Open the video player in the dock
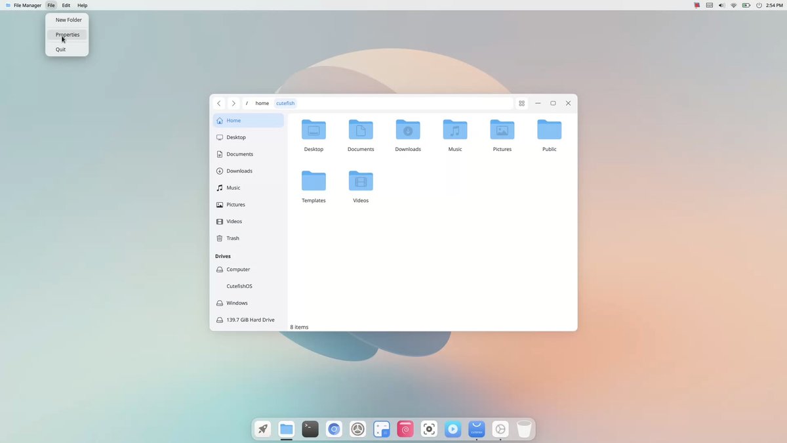 [453, 429]
